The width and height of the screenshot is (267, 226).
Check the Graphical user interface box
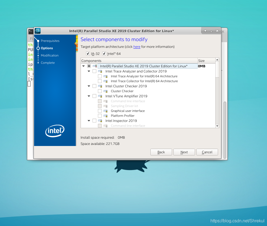pyautogui.click(x=100, y=111)
